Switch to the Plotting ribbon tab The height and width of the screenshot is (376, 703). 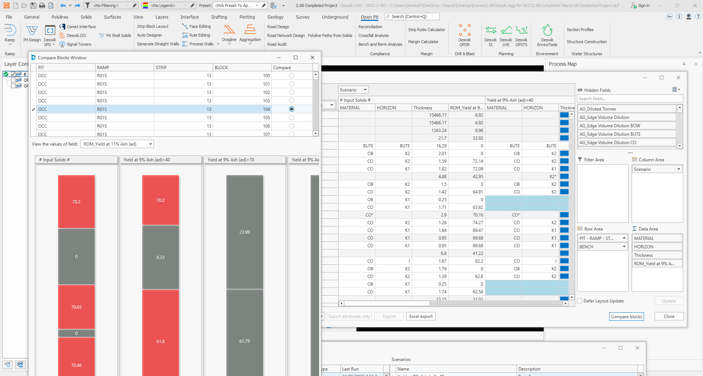click(247, 17)
